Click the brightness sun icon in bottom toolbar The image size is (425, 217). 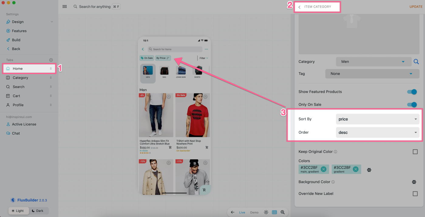(x=266, y=212)
